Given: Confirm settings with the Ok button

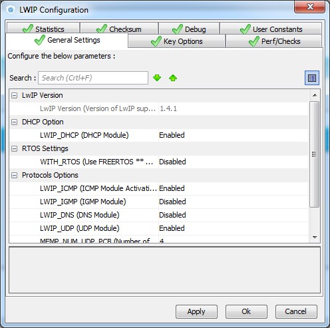Looking at the screenshot, I should click(x=246, y=311).
